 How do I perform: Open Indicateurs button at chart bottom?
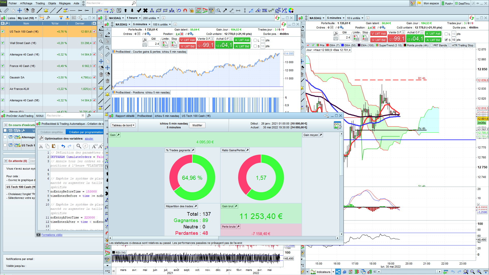point(323,272)
